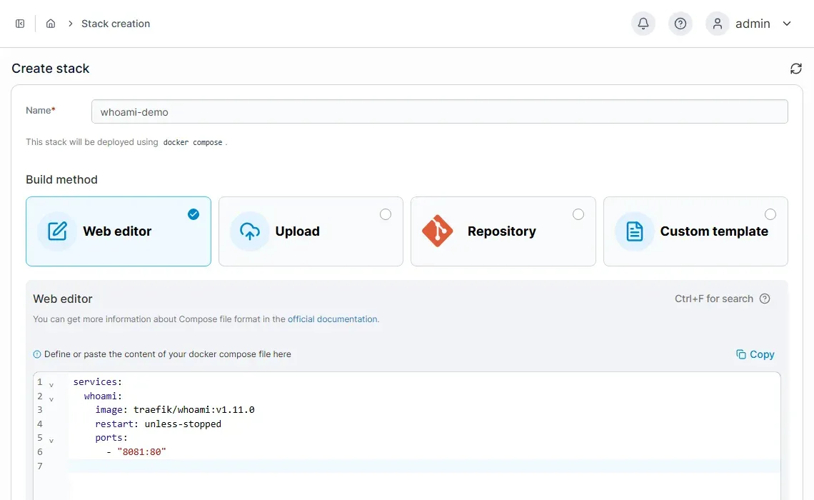Refresh the Create stack page
This screenshot has width=814, height=500.
click(x=796, y=69)
